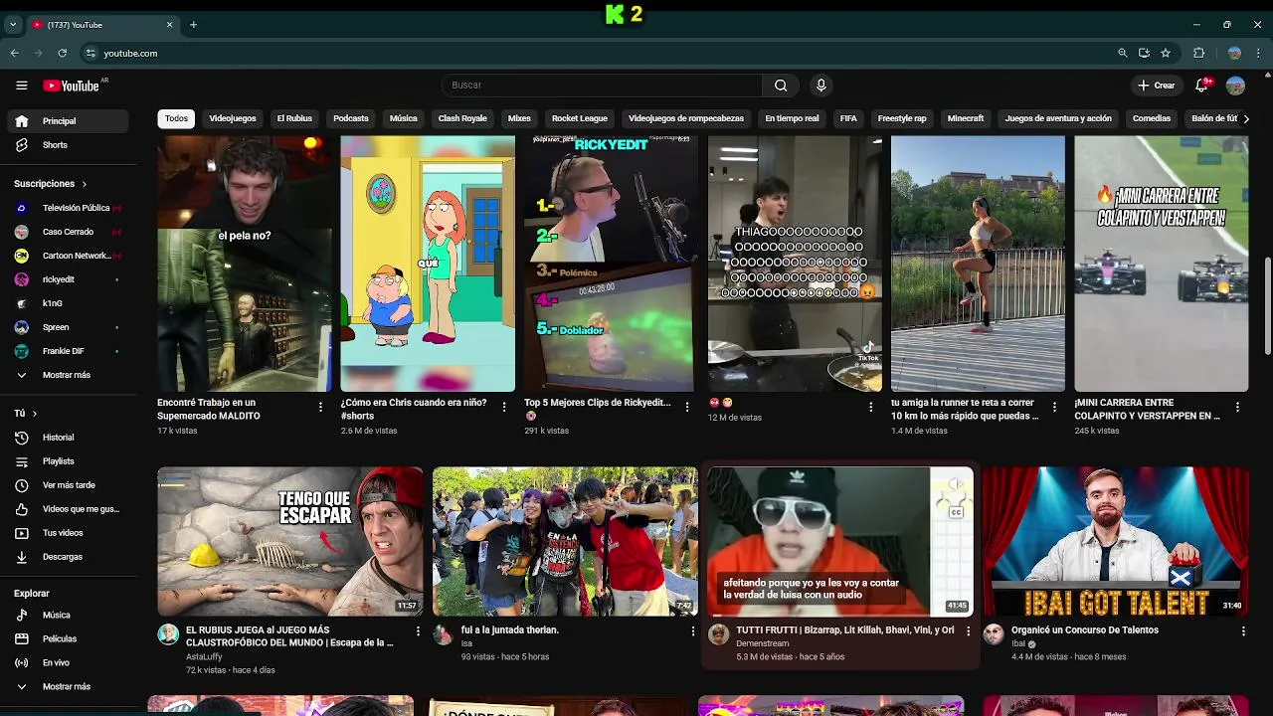Open options for Supermercado MALDITO short
The height and width of the screenshot is (716, 1273).
[320, 408]
